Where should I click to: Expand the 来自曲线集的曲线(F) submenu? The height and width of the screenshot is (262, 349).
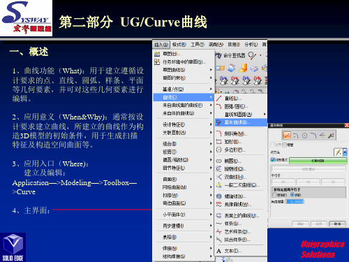[183, 105]
